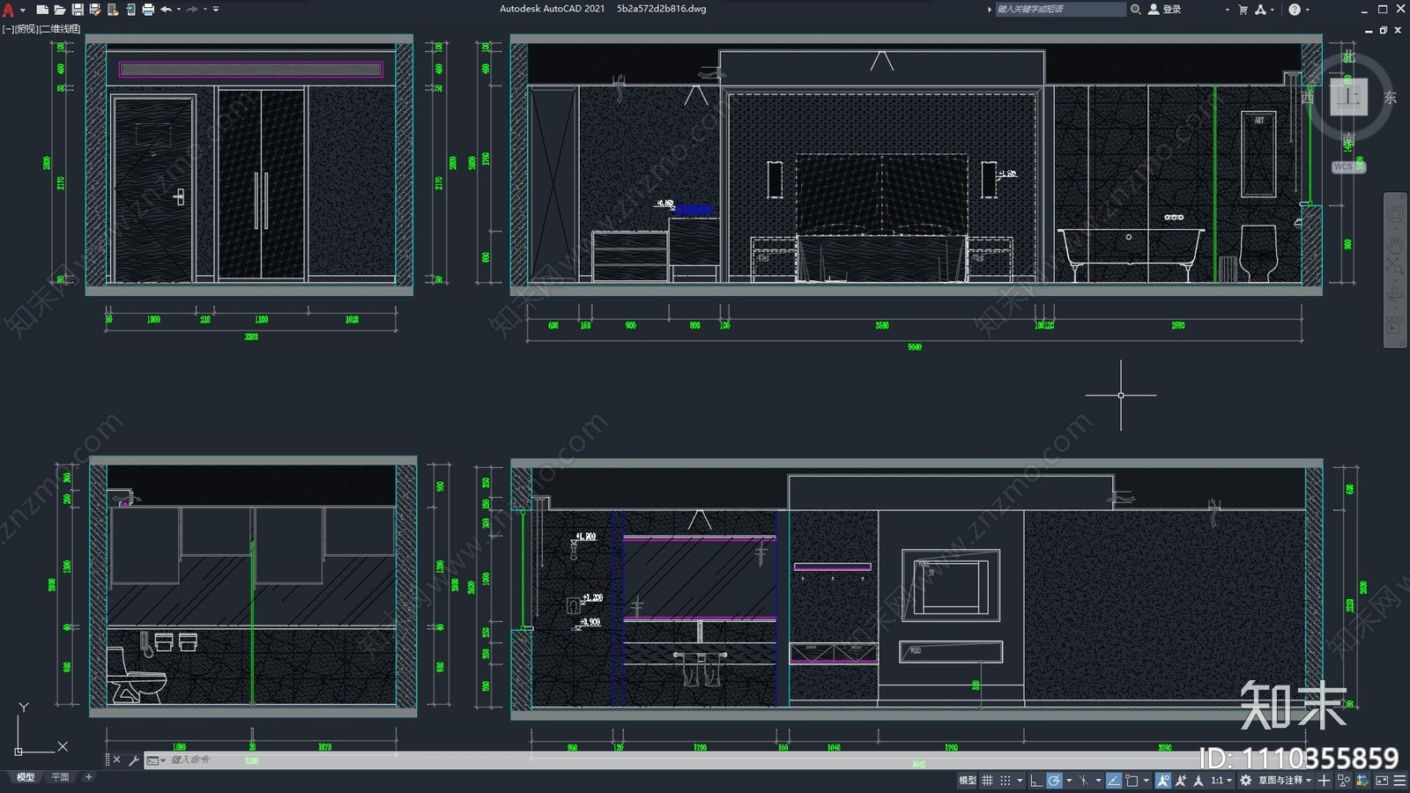
Task: Expand the Help dropdown arrow
Action: coord(1307,10)
